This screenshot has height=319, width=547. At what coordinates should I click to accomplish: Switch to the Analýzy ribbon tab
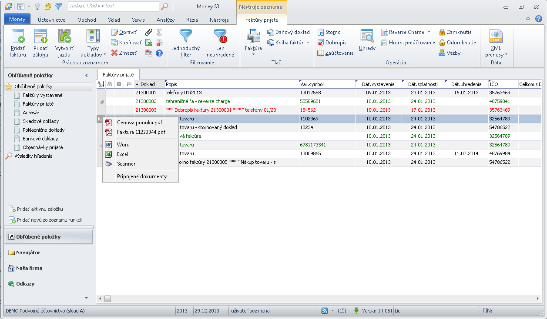coord(165,20)
